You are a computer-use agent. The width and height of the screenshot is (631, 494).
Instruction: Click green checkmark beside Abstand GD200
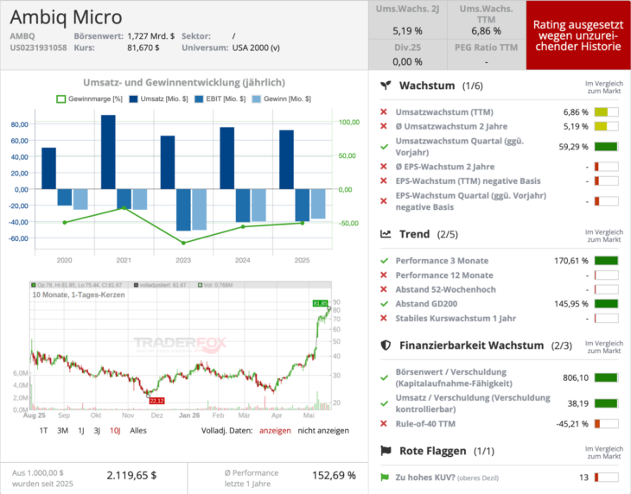pyautogui.click(x=384, y=304)
